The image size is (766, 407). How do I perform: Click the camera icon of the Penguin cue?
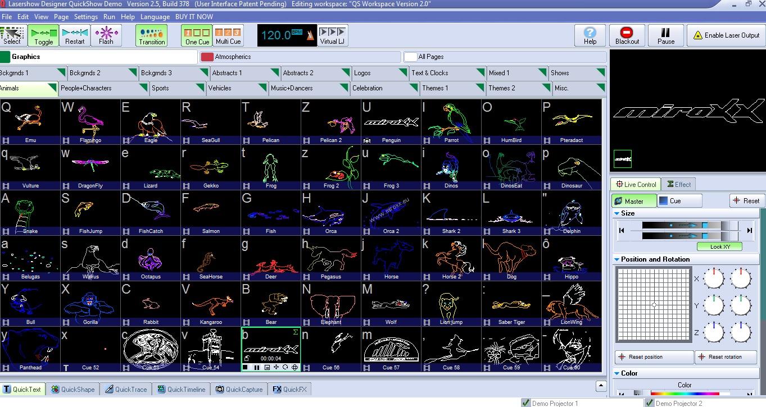(366, 140)
